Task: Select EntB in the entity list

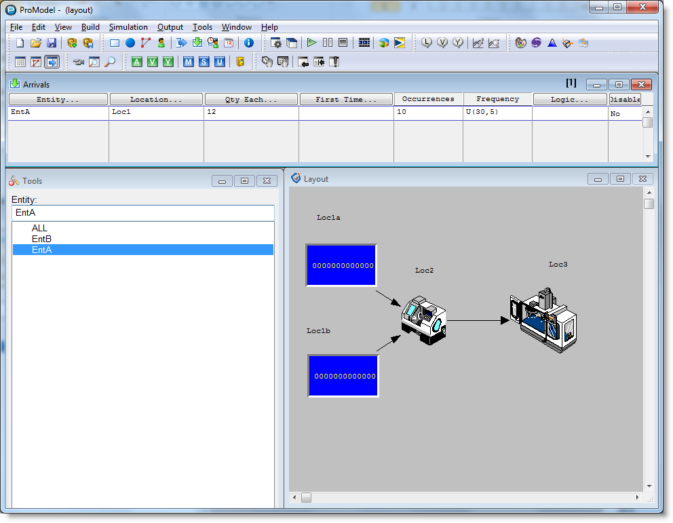Action: (x=41, y=239)
